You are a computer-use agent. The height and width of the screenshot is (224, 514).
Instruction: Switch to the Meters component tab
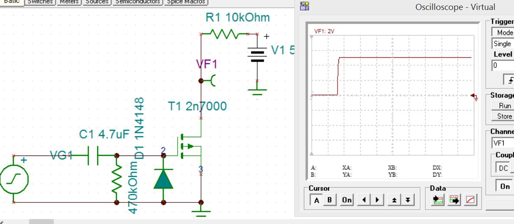coord(69,2)
